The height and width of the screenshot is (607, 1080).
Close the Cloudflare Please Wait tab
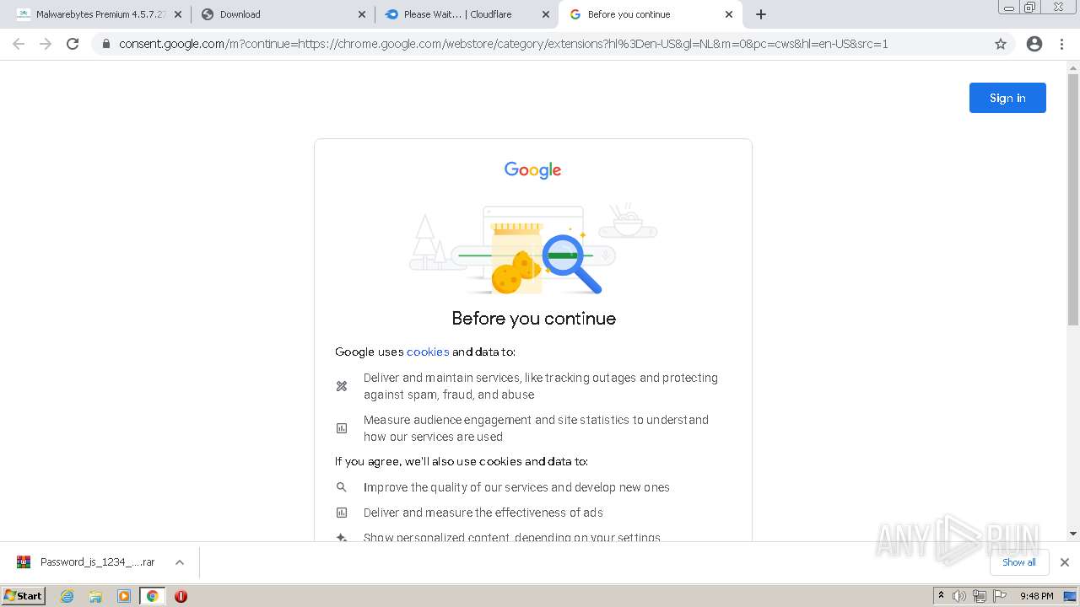(545, 14)
